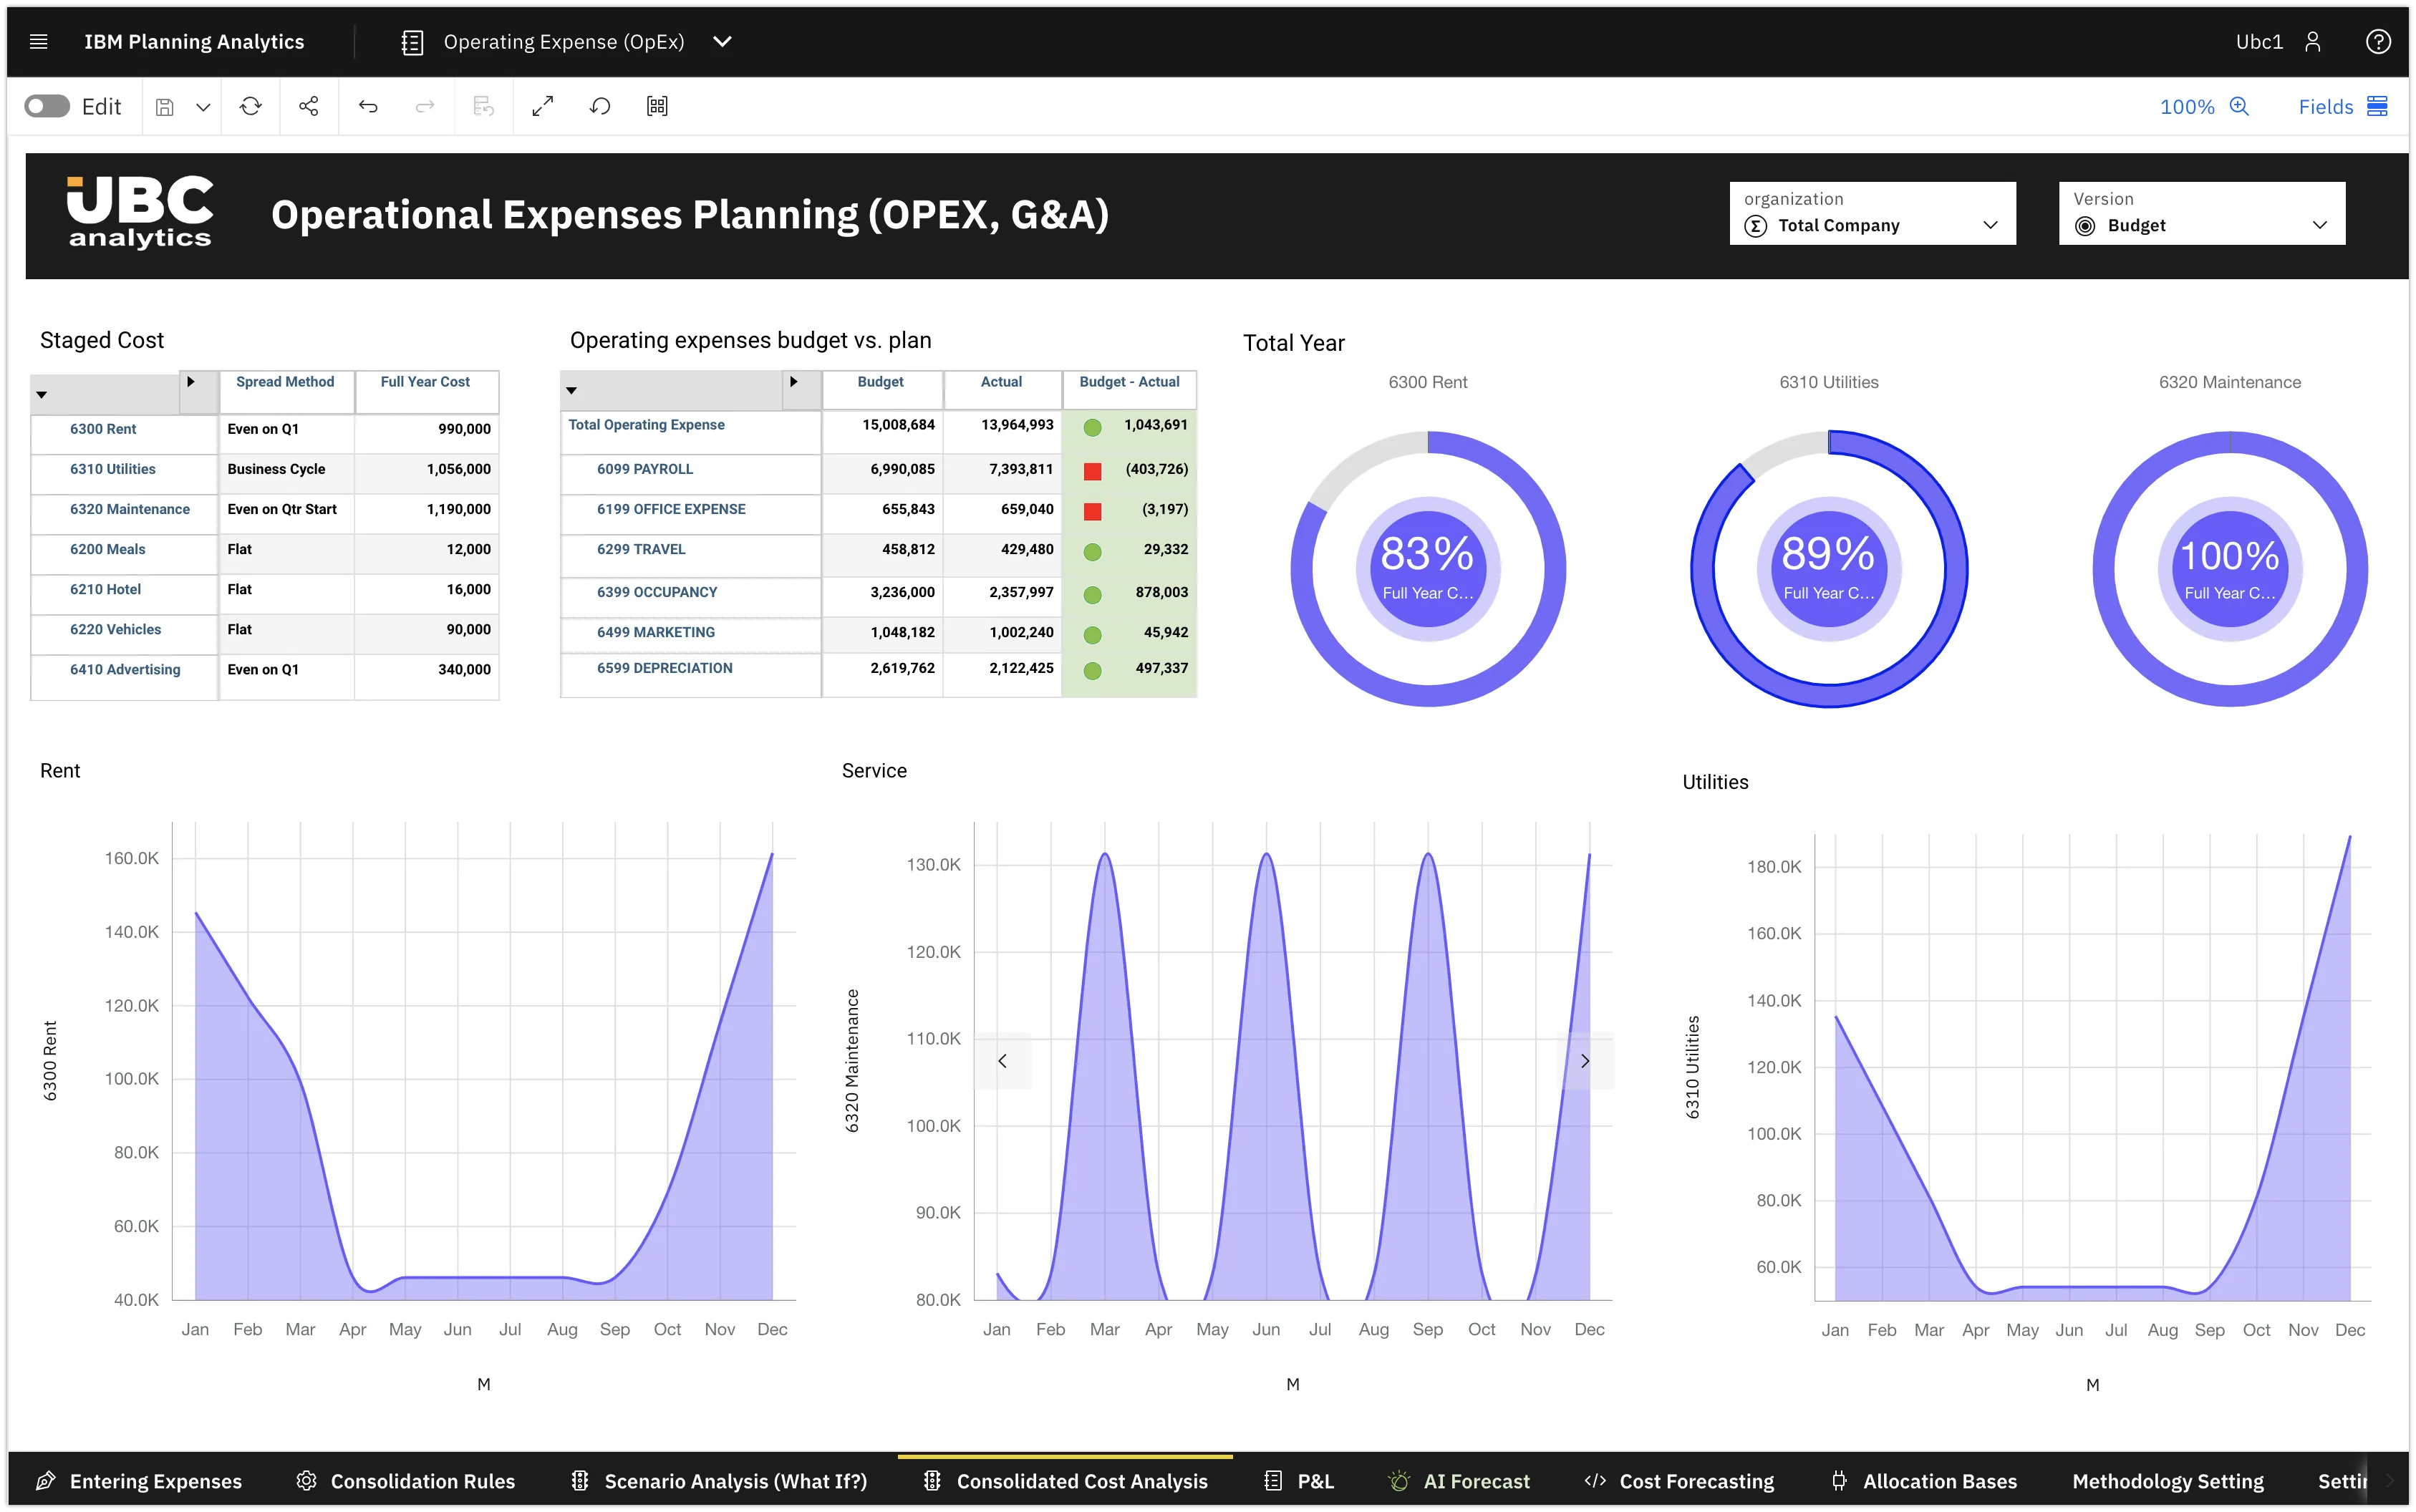Click the undo arrow icon
The image size is (2416, 1512).
(368, 106)
